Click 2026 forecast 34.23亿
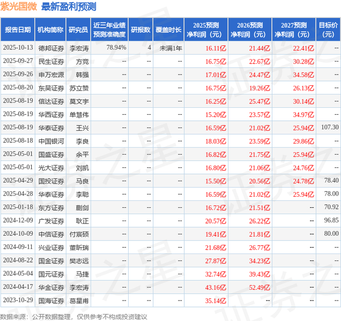 (x=260, y=261)
